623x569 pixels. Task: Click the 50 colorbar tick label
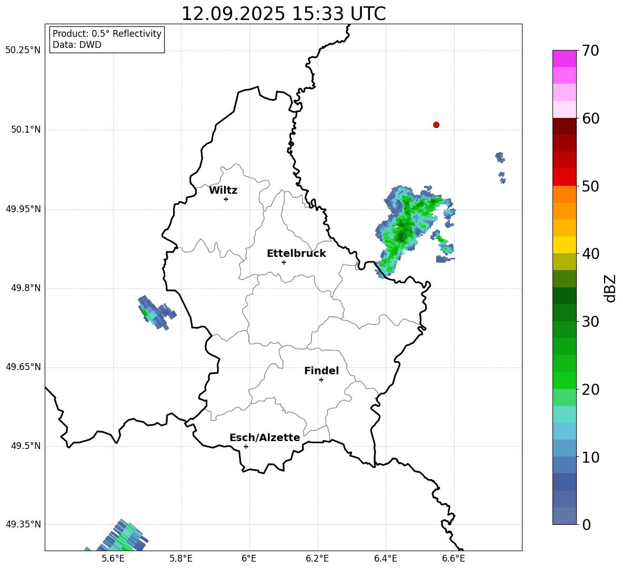point(590,186)
